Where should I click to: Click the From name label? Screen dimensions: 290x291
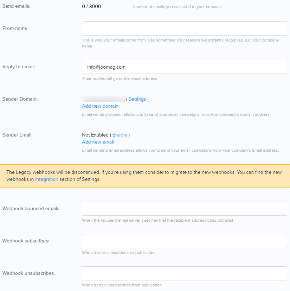[x=15, y=29]
